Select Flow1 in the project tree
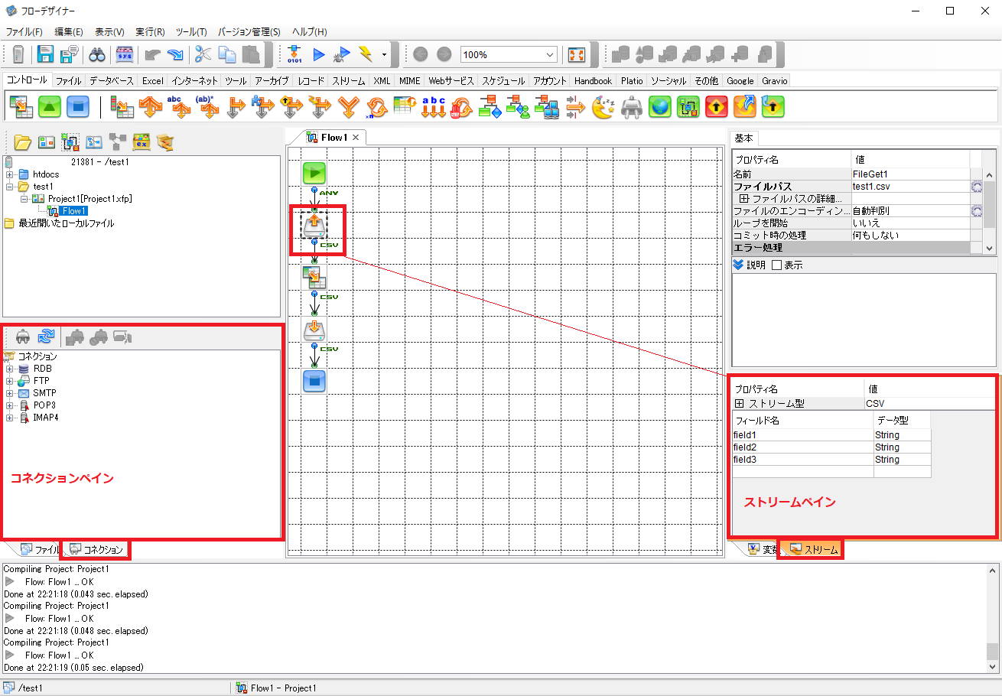The width and height of the screenshot is (1002, 696). [x=73, y=211]
